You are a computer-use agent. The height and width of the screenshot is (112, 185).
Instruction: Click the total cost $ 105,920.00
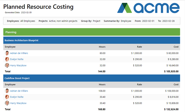171,71
